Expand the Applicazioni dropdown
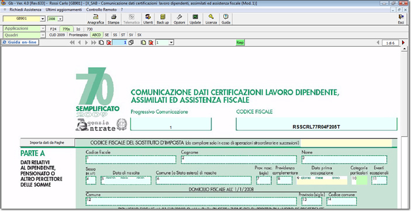The width and height of the screenshot is (411, 211). tap(43, 29)
